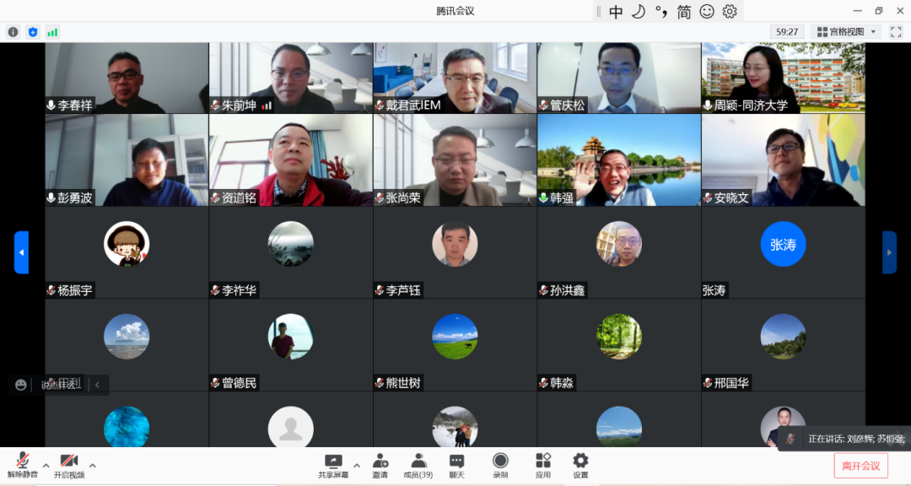
Task: Start screen sharing via 共享屏幕
Action: click(333, 465)
